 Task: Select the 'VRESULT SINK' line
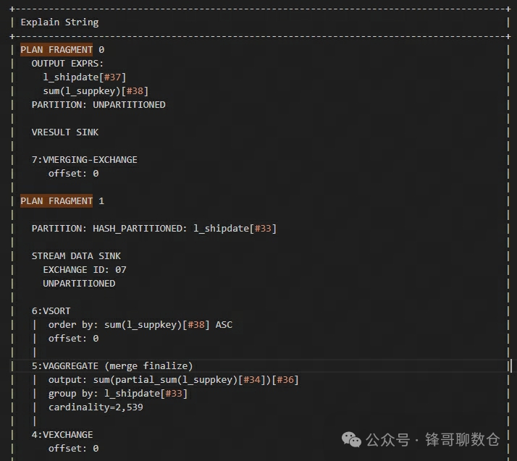tap(65, 132)
